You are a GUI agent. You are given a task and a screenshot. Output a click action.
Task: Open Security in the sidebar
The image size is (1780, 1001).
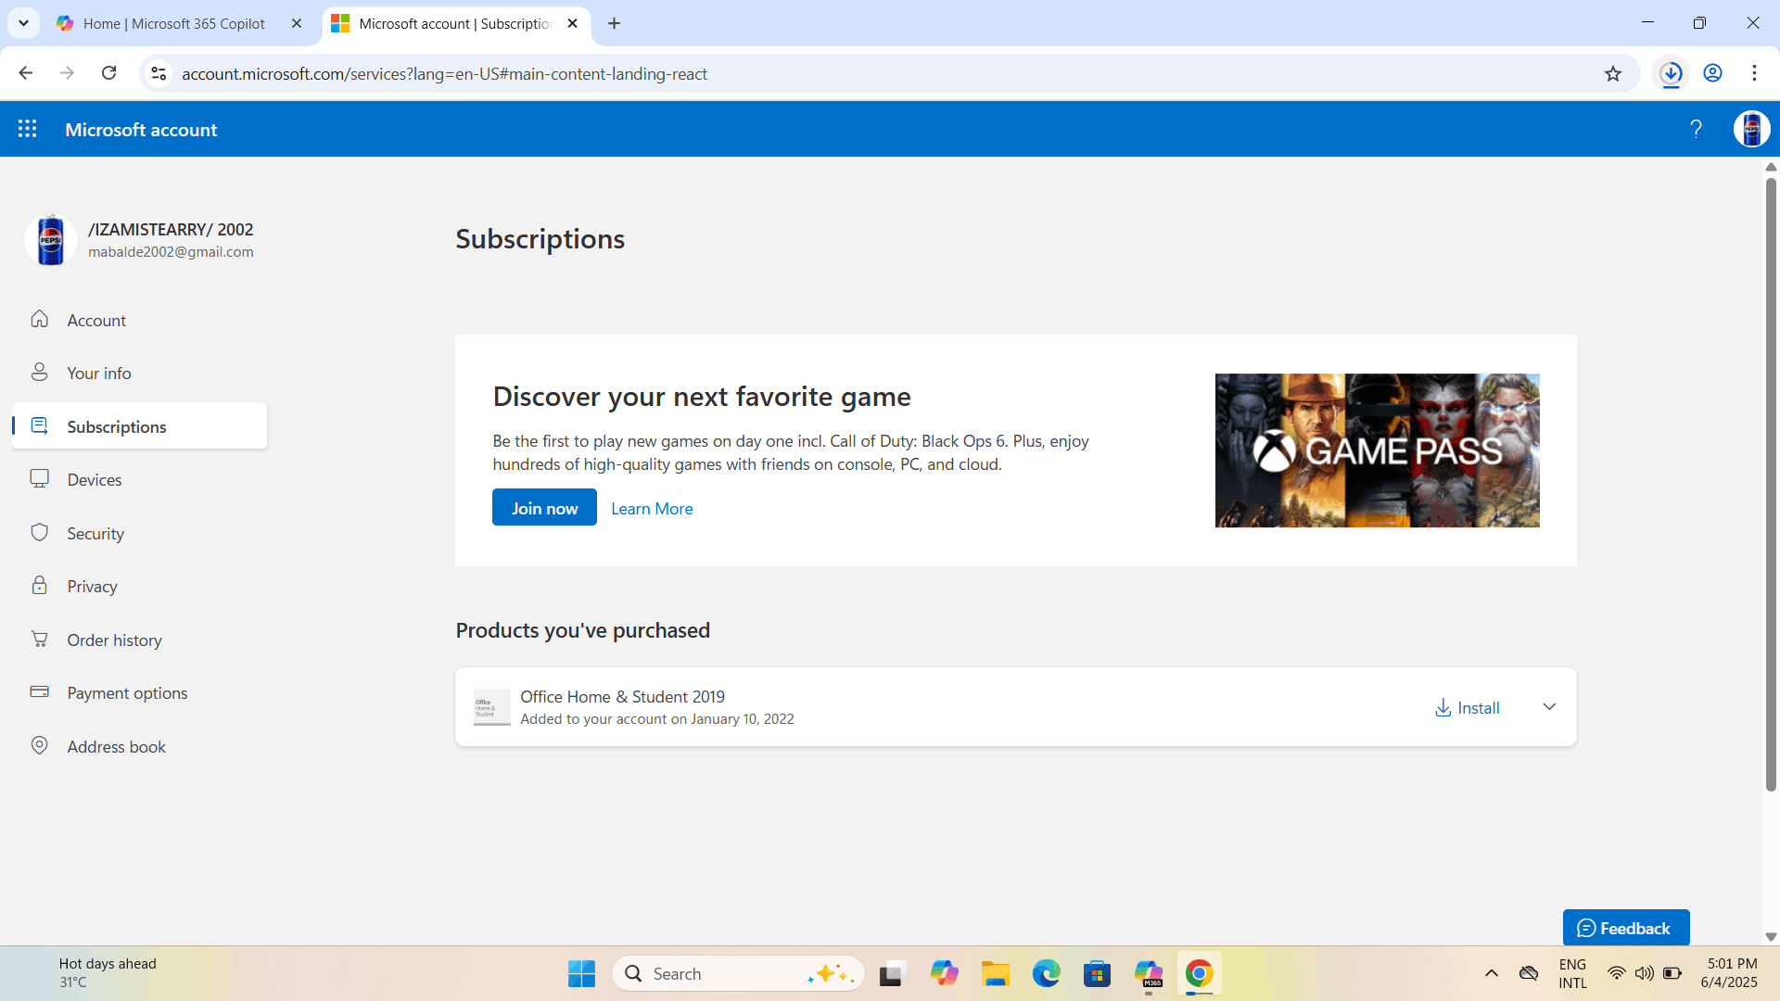pos(95,533)
